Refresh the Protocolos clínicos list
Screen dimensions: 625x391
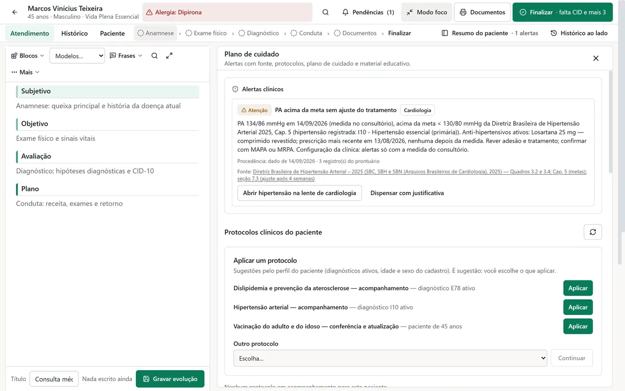point(593,232)
